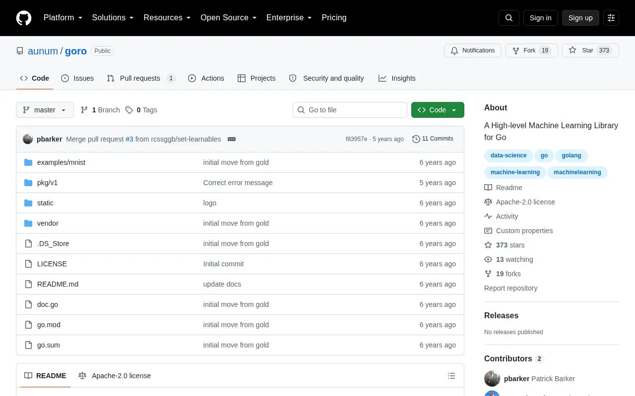This screenshot has width=635, height=396.
Task: Open the Security and quality tab
Action: tap(326, 78)
